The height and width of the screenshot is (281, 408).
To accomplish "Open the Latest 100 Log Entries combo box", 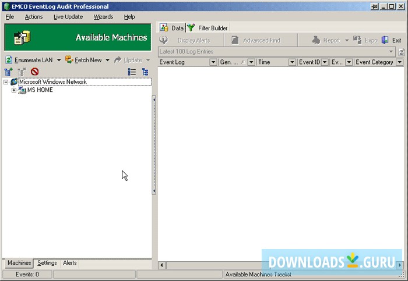I will click(277, 52).
